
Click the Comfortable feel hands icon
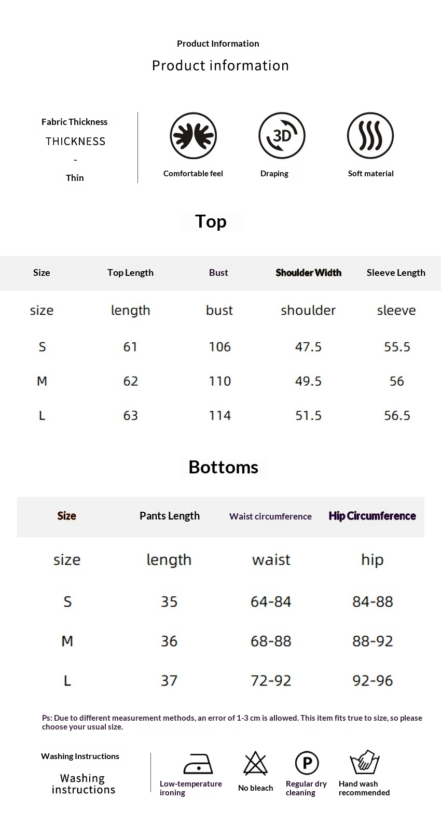[193, 136]
